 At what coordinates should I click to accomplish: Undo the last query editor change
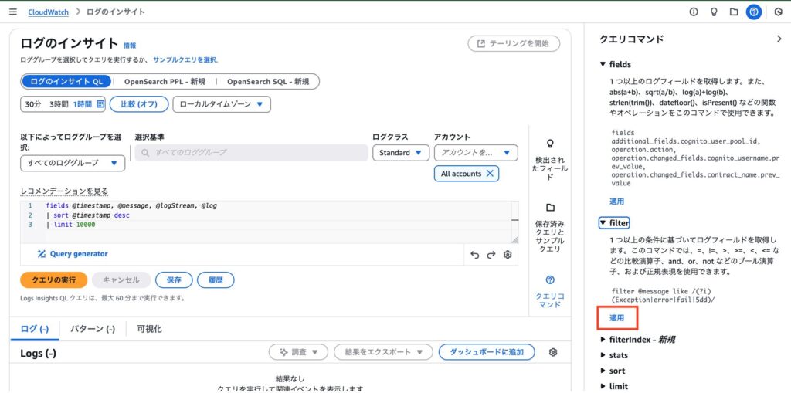[x=475, y=255]
